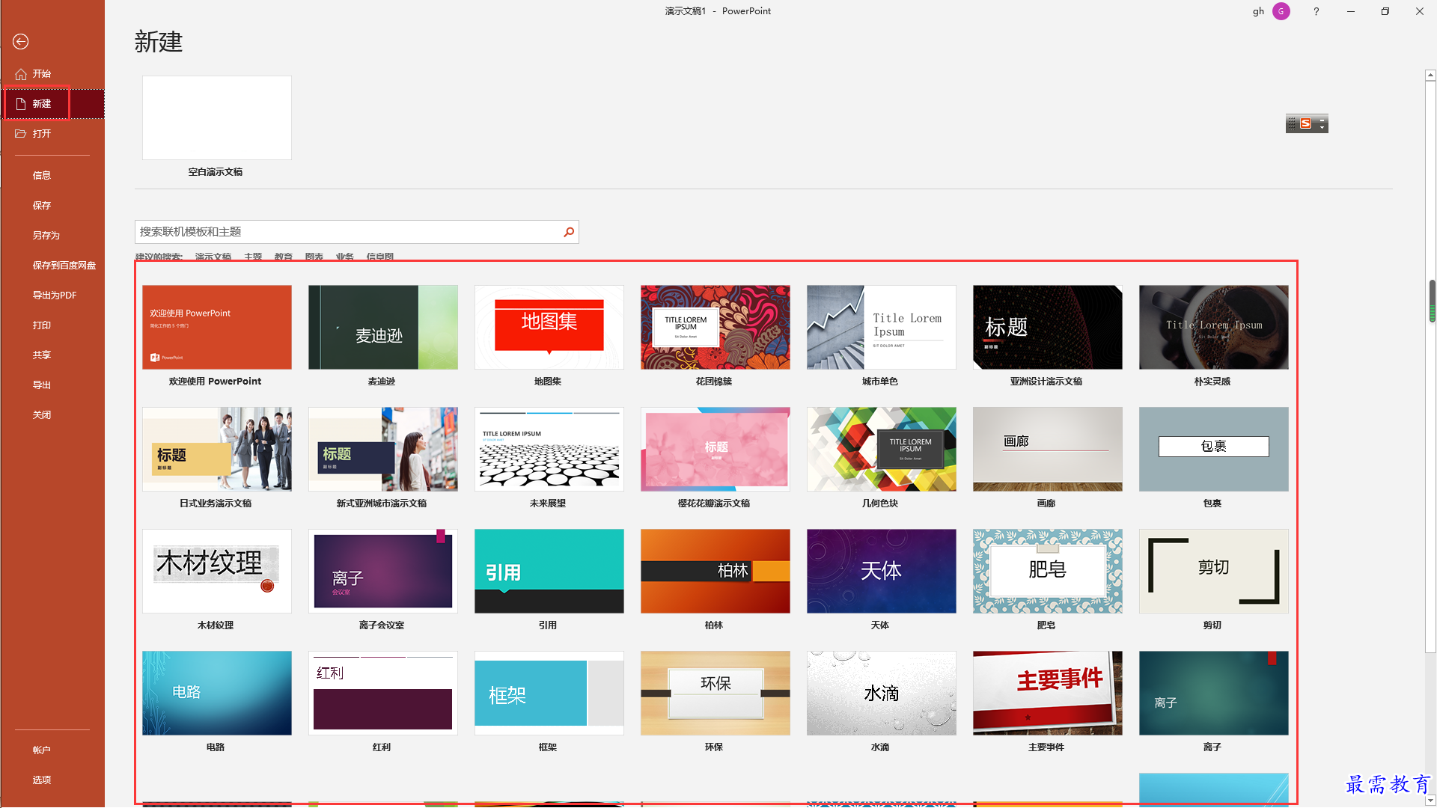This screenshot has width=1437, height=808.
Task: Choose the 引用 theme
Action: point(549,571)
